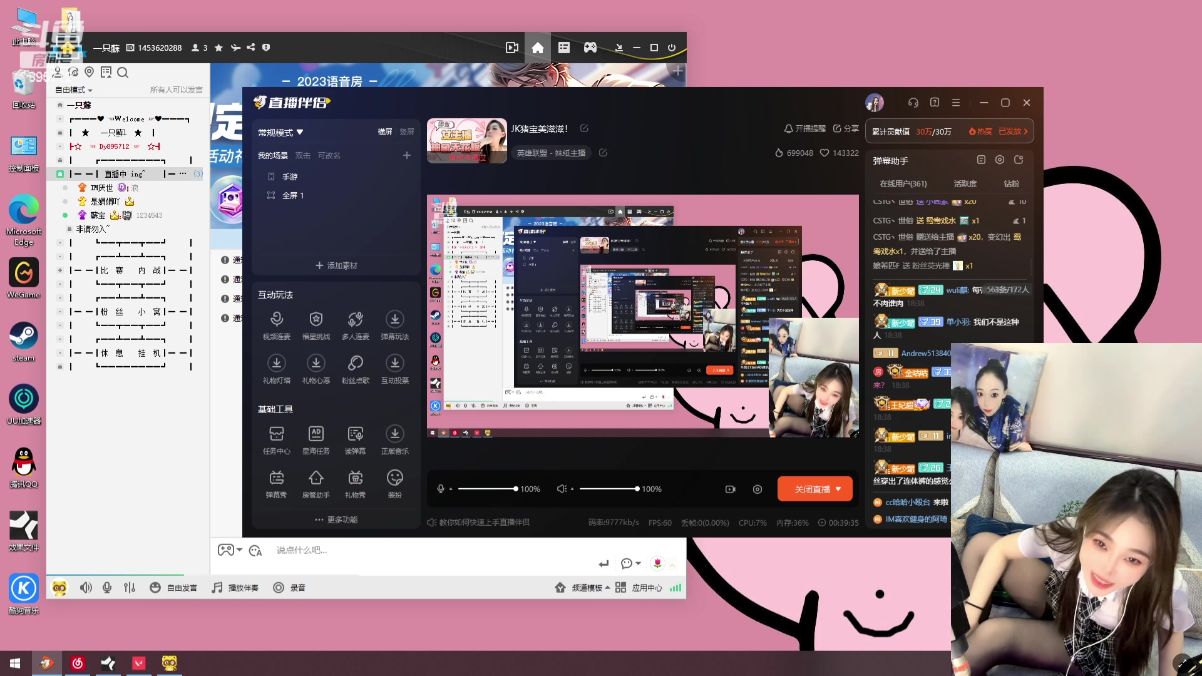Viewport: 1202px width, 676px height.
Task: Click the 福星挑战 challenge icon
Action: (316, 320)
